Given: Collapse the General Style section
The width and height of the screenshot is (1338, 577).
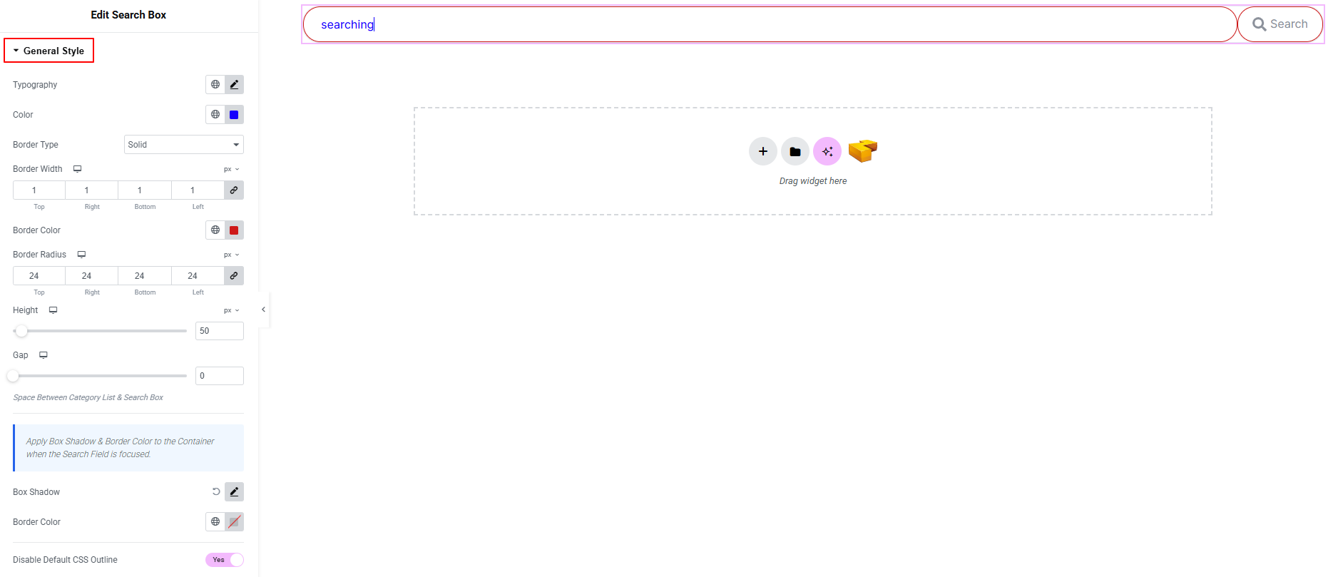Looking at the screenshot, I should [x=48, y=51].
